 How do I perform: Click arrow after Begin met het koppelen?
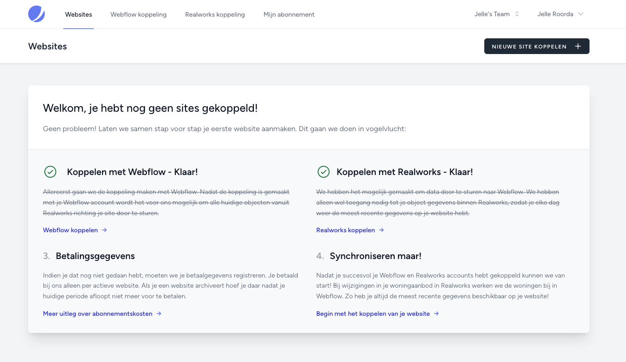(x=436, y=314)
